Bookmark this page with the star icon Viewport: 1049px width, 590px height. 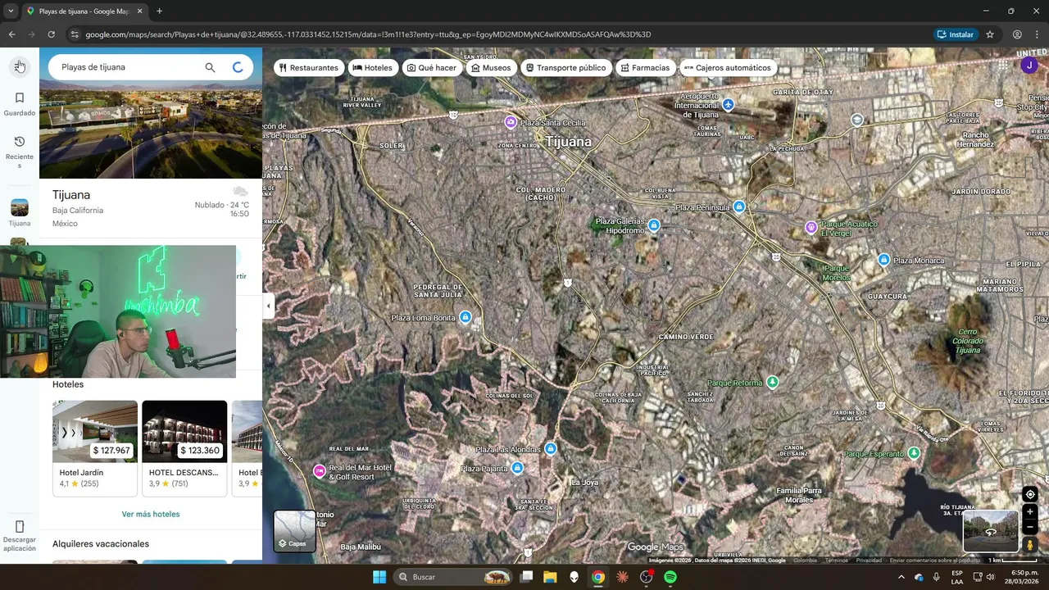990,34
